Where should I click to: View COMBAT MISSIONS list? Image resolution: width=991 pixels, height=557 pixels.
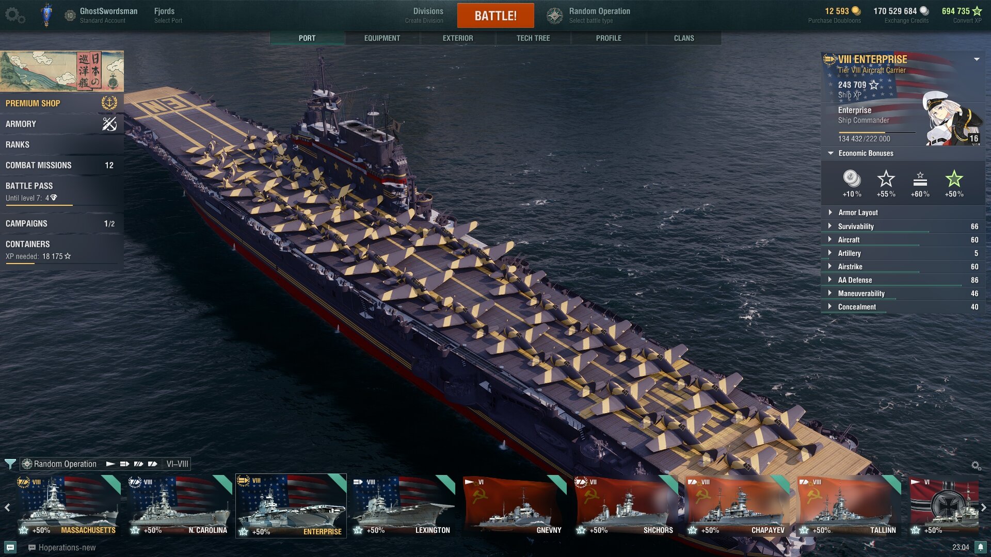point(62,165)
